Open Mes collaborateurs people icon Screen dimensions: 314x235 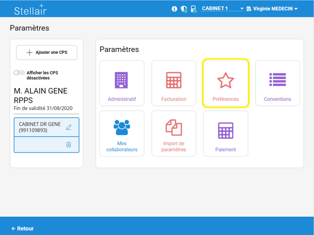pyautogui.click(x=122, y=127)
